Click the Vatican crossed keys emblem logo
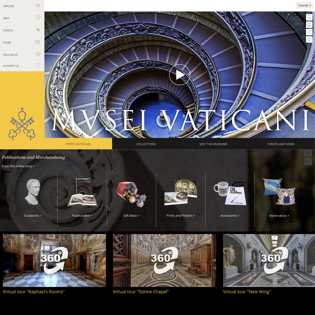 22,124
